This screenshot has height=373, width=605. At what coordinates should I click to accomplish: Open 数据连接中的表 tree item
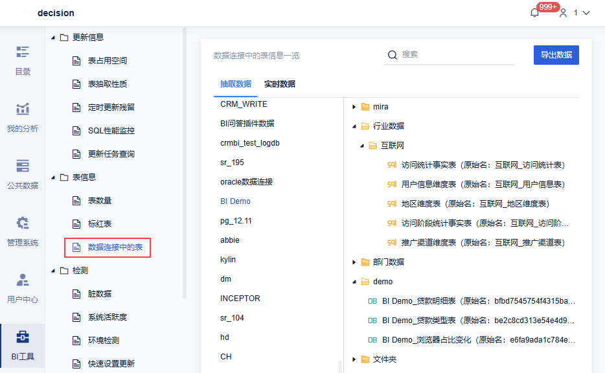tap(115, 247)
